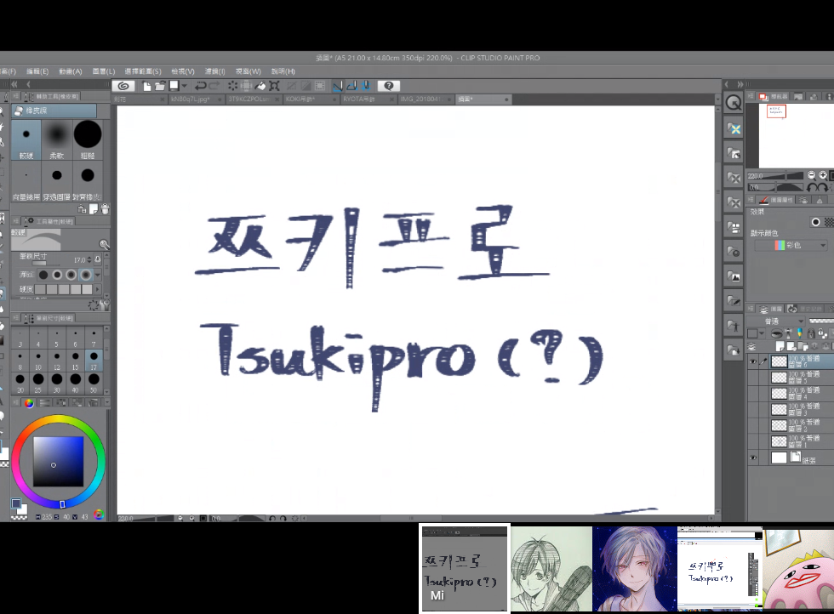The width and height of the screenshot is (834, 614).
Task: Delete the selected sub tool via trash icon
Action: 105,209
